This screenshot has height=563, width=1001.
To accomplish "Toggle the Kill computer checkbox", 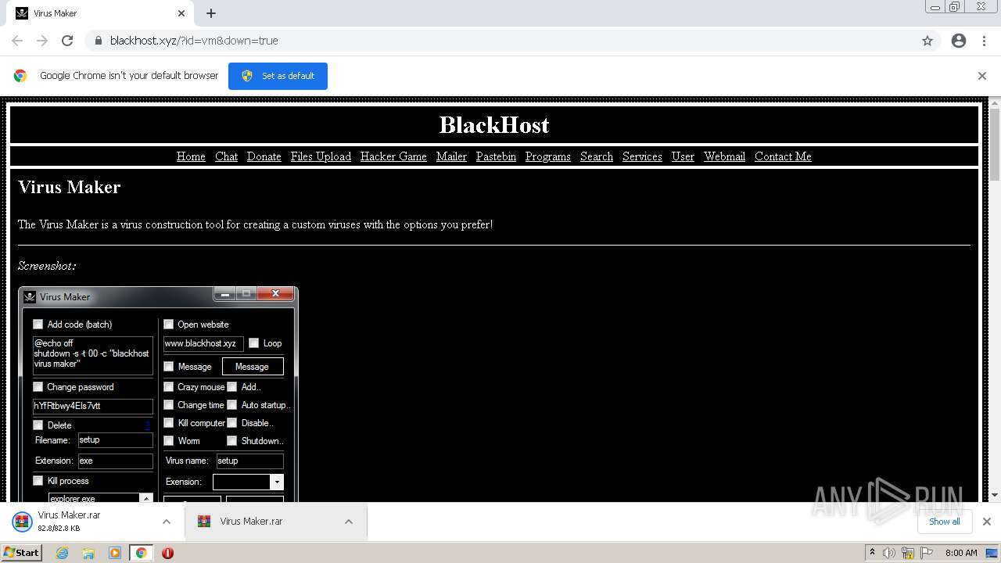I will pos(168,422).
